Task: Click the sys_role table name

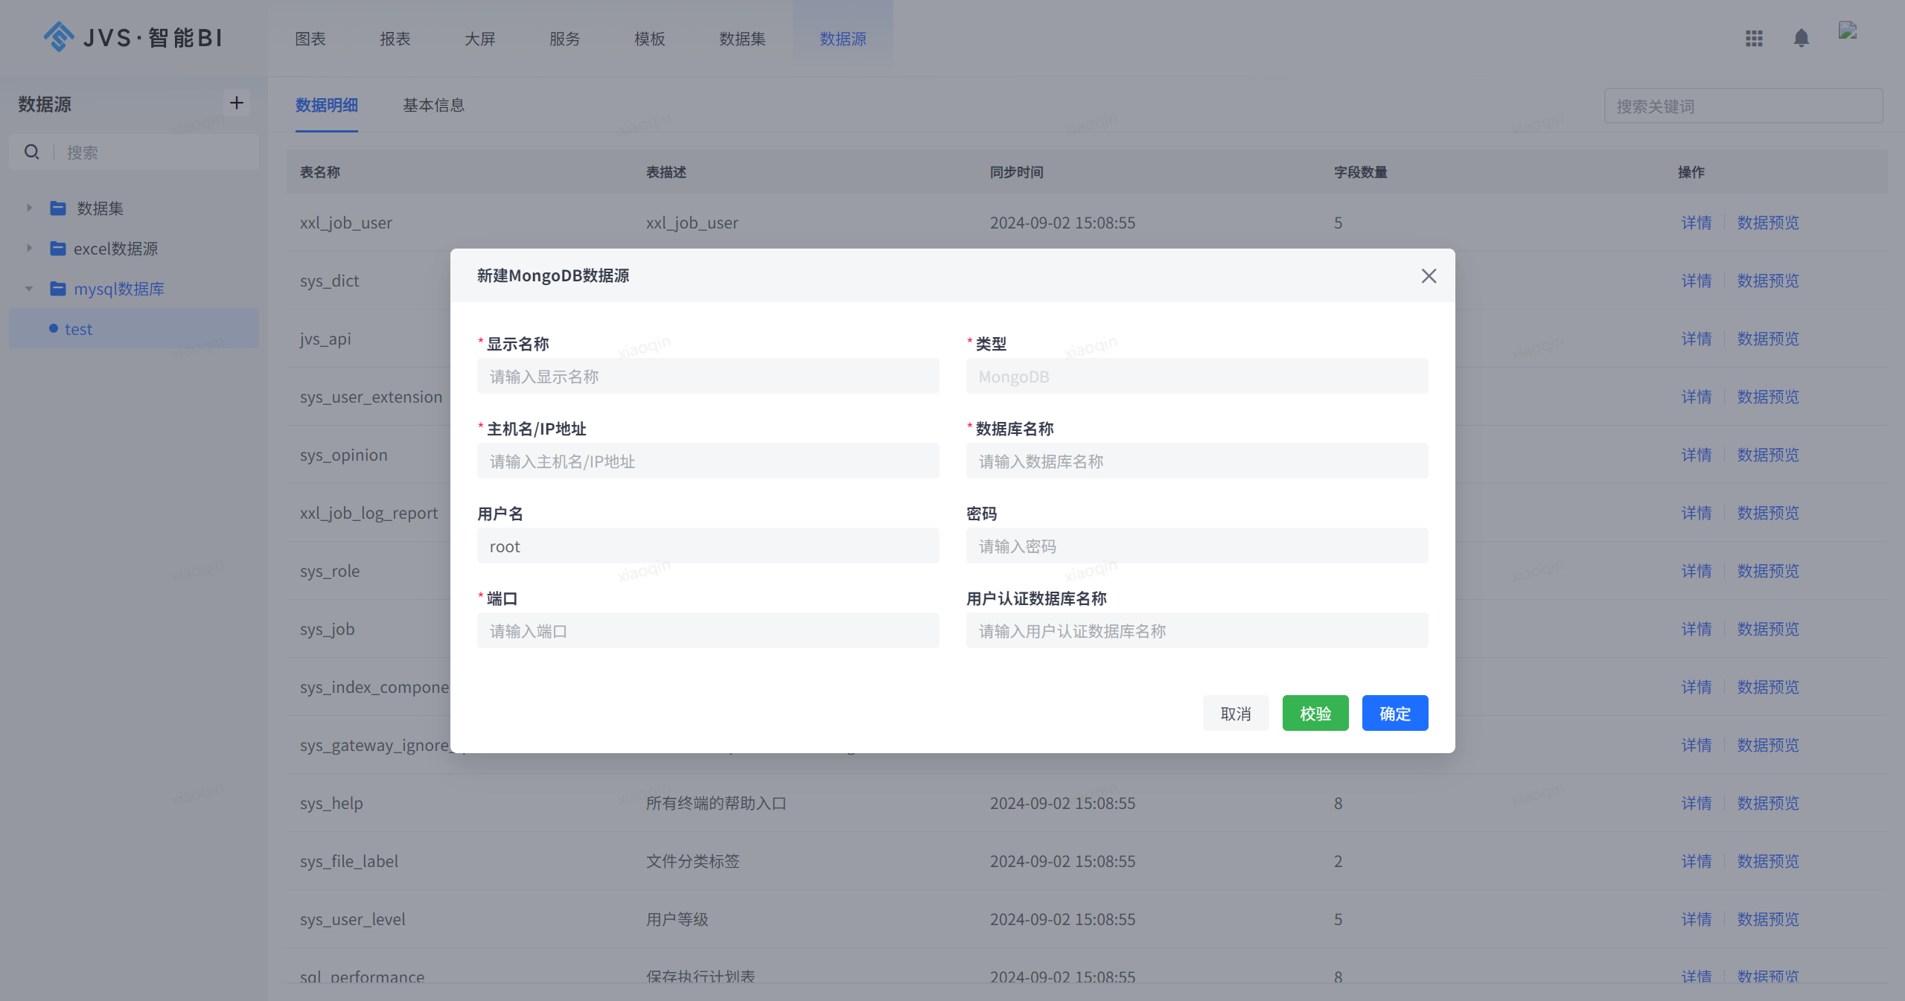Action: (330, 571)
